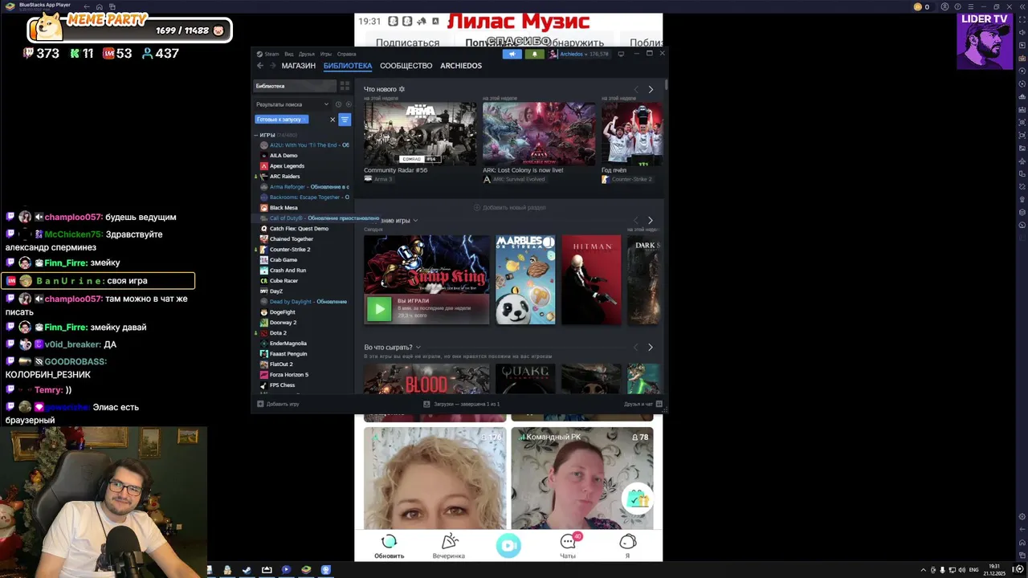Screen dimensions: 1028x578
Task: Advance Во что сыграть? shelf right arrow
Action: 651,348
